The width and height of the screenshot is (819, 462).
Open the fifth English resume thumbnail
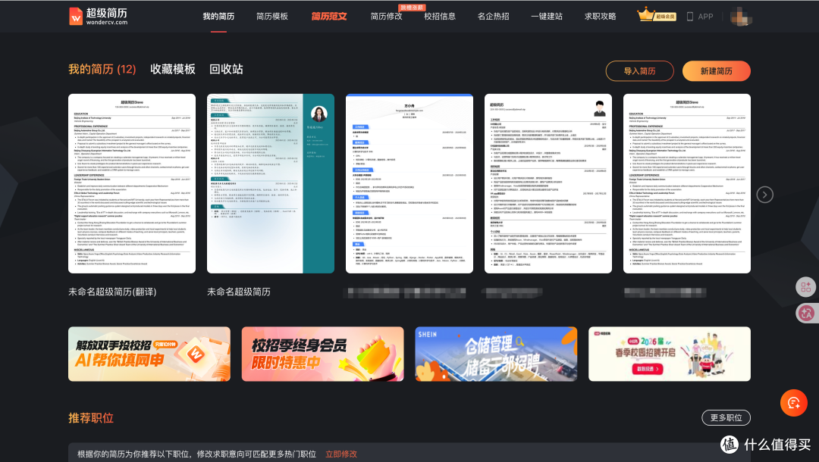(x=687, y=183)
